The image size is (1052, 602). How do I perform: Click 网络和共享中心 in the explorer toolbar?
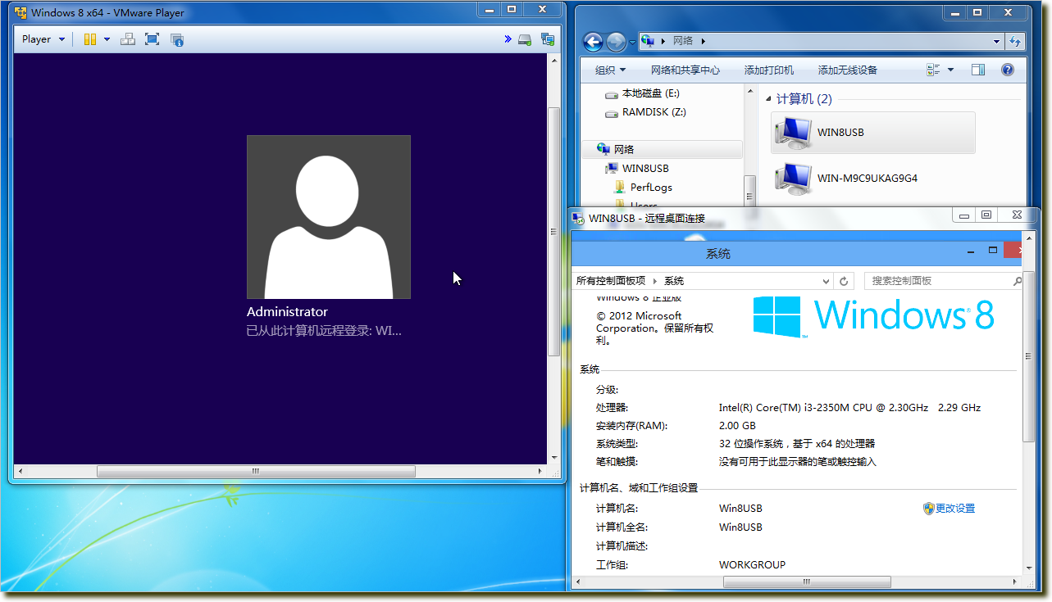pyautogui.click(x=685, y=70)
